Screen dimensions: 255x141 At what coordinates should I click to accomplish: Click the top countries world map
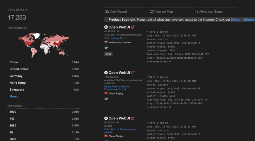point(44,45)
